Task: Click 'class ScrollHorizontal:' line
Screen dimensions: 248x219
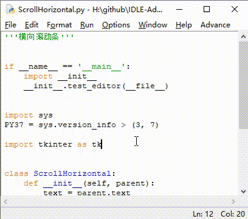Action: (60, 173)
